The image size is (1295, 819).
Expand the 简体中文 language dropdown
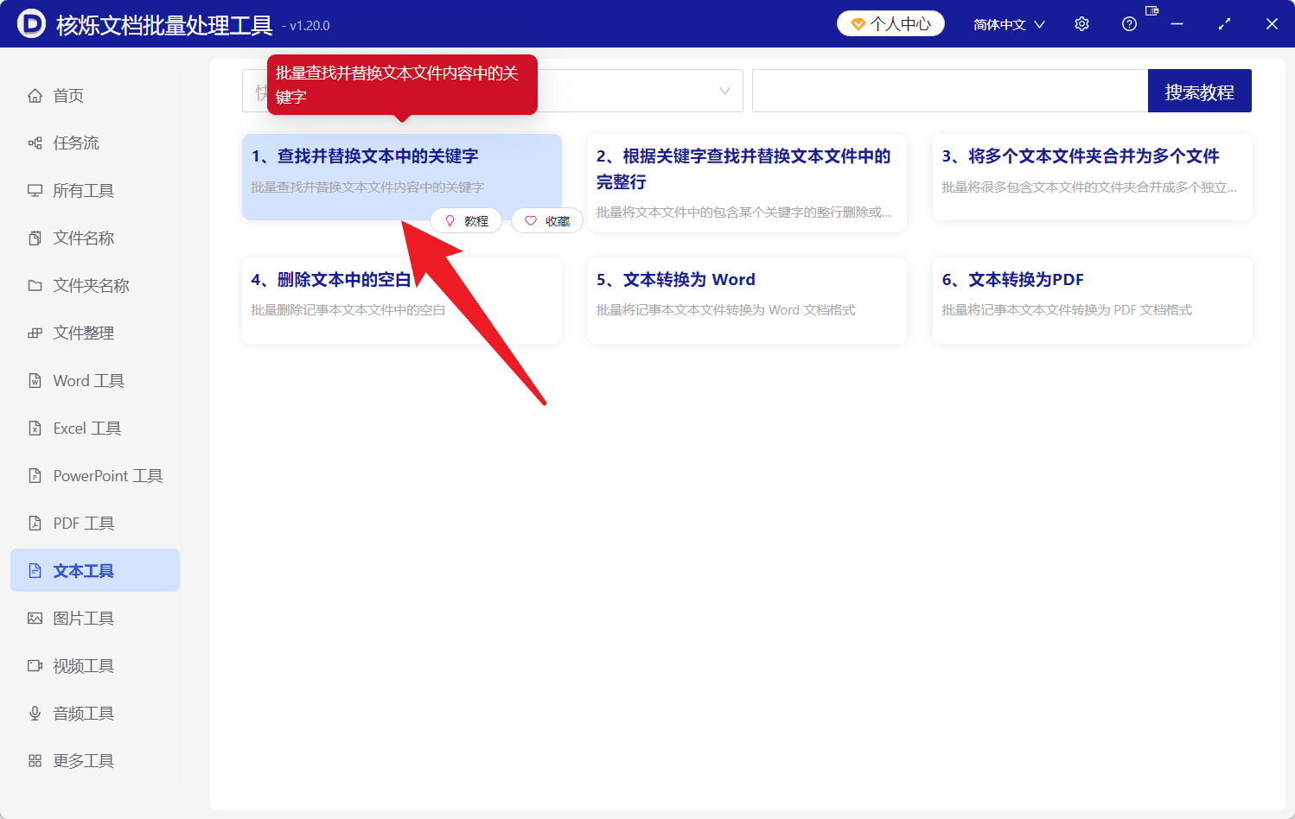pos(1008,23)
